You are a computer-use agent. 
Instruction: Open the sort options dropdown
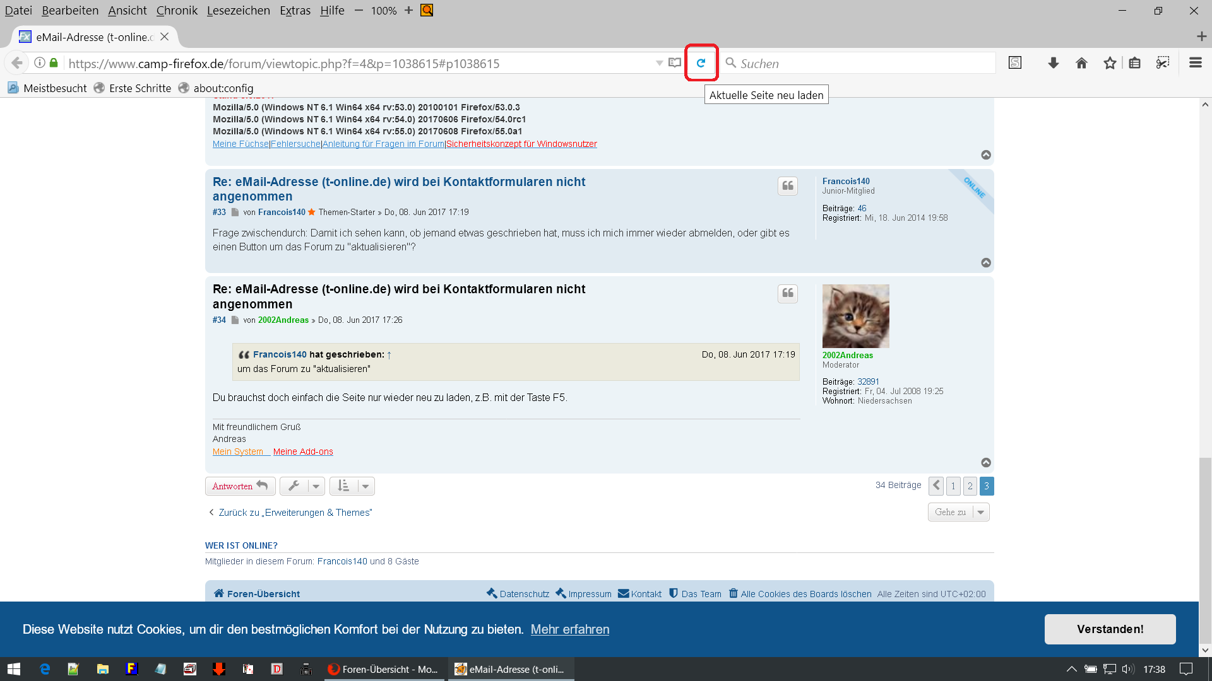[x=352, y=486]
